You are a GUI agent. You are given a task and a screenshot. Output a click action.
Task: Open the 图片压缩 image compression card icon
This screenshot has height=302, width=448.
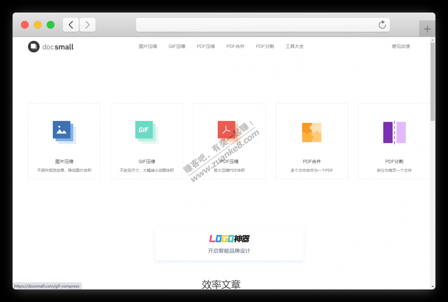click(x=64, y=132)
